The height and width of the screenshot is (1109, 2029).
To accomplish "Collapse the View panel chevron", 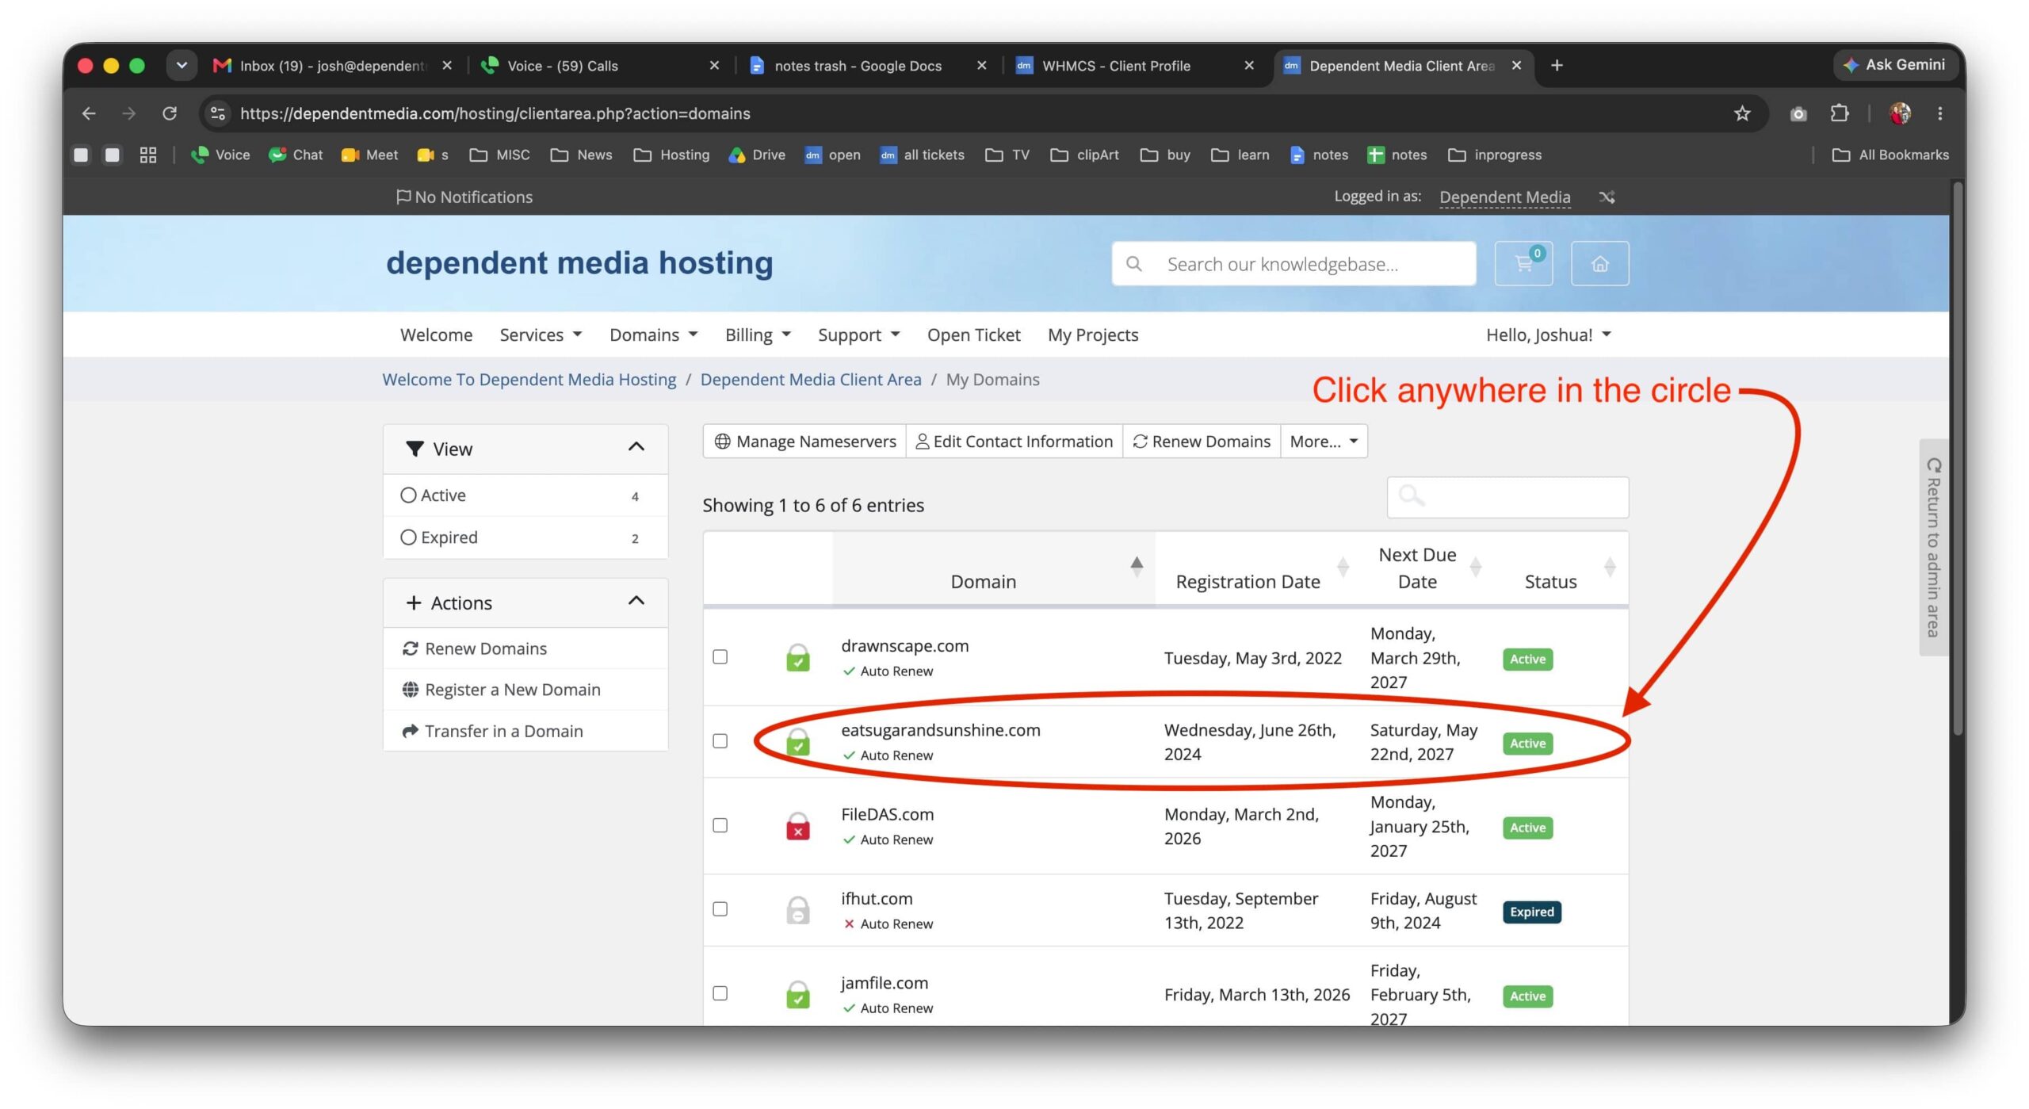I will tap(636, 448).
